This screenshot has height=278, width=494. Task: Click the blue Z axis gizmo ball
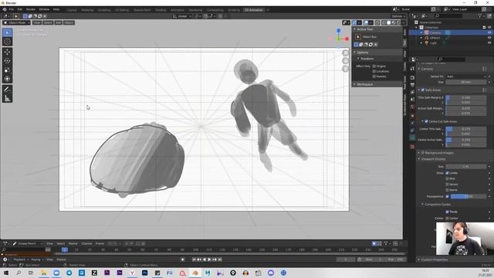338,31
